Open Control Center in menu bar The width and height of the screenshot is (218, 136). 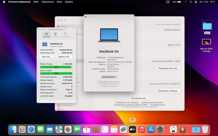(x=196, y=2)
